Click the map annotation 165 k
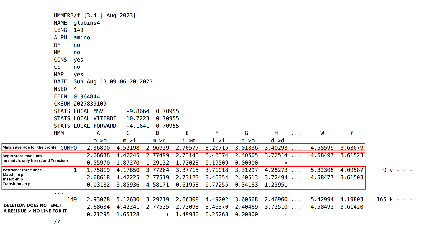432x227 pixels. tap(385, 199)
